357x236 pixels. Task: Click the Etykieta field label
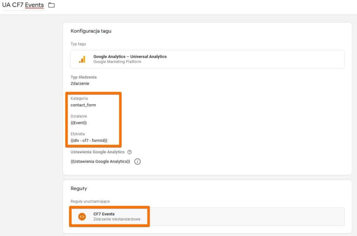pyautogui.click(x=78, y=134)
